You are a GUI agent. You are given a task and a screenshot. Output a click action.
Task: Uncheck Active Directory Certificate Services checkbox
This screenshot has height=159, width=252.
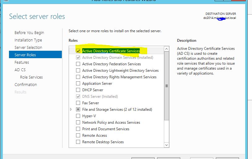point(78,51)
